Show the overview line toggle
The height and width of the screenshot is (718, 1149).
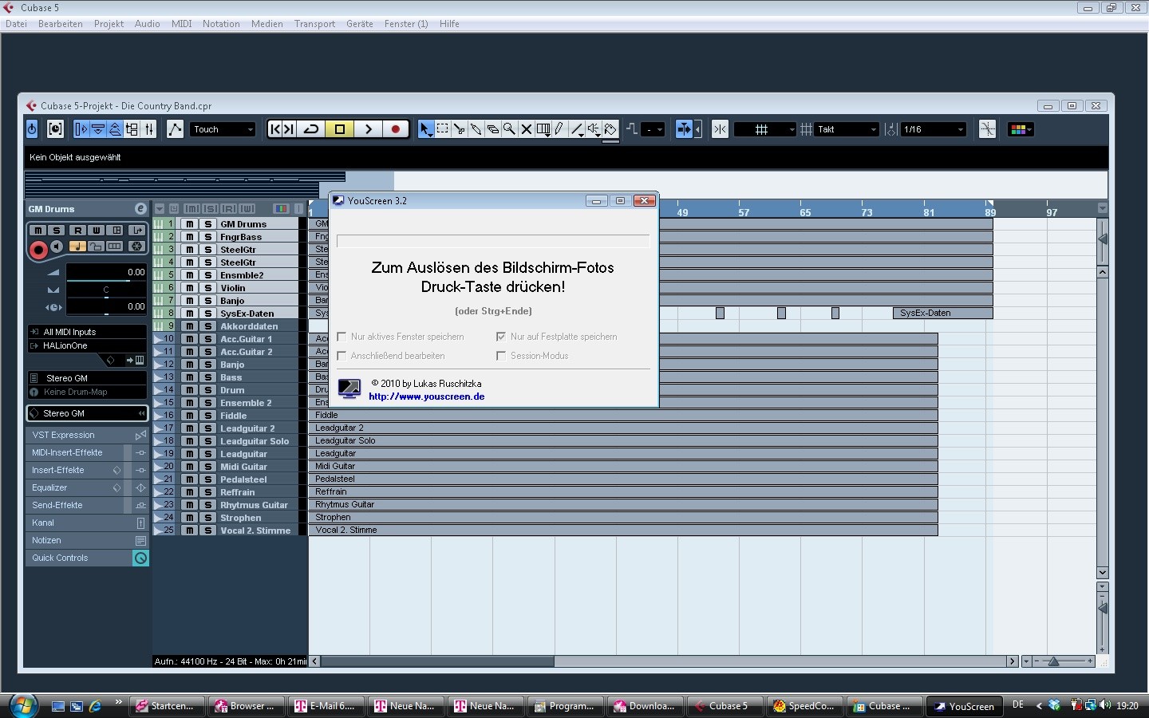point(115,129)
